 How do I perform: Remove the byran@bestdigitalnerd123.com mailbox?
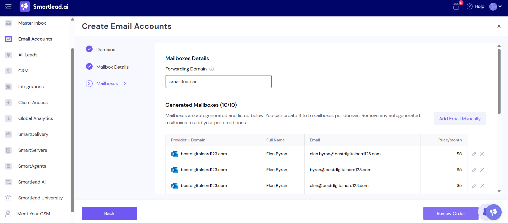(x=482, y=170)
